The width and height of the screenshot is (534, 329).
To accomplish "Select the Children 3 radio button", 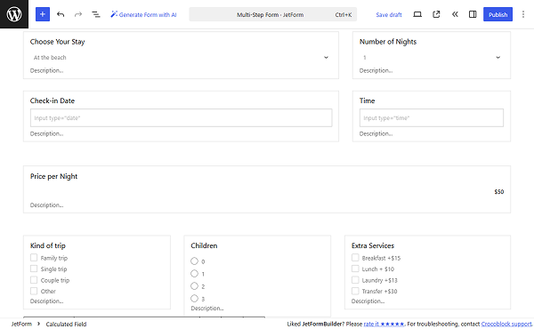I will (x=194, y=299).
